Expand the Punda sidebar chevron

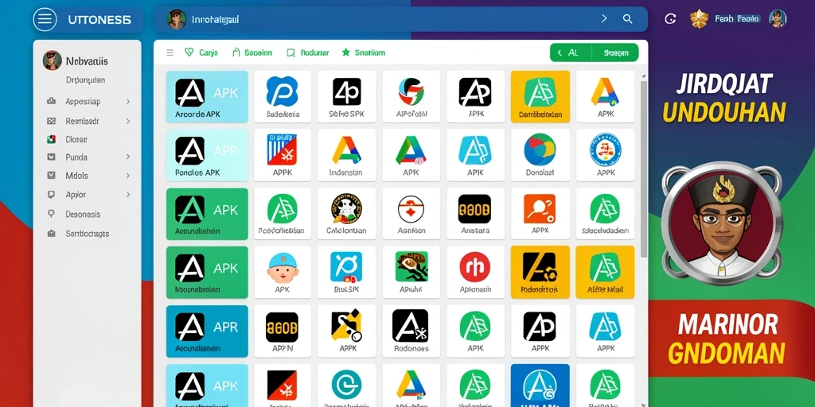128,157
